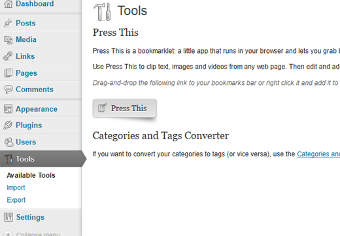Click the Tools page title text
This screenshot has width=340, height=236.
tap(132, 10)
